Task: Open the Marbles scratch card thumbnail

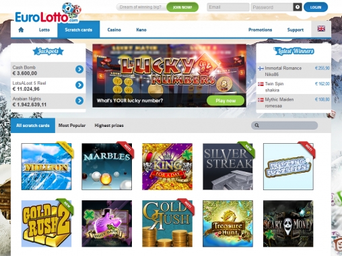Action: (107, 167)
